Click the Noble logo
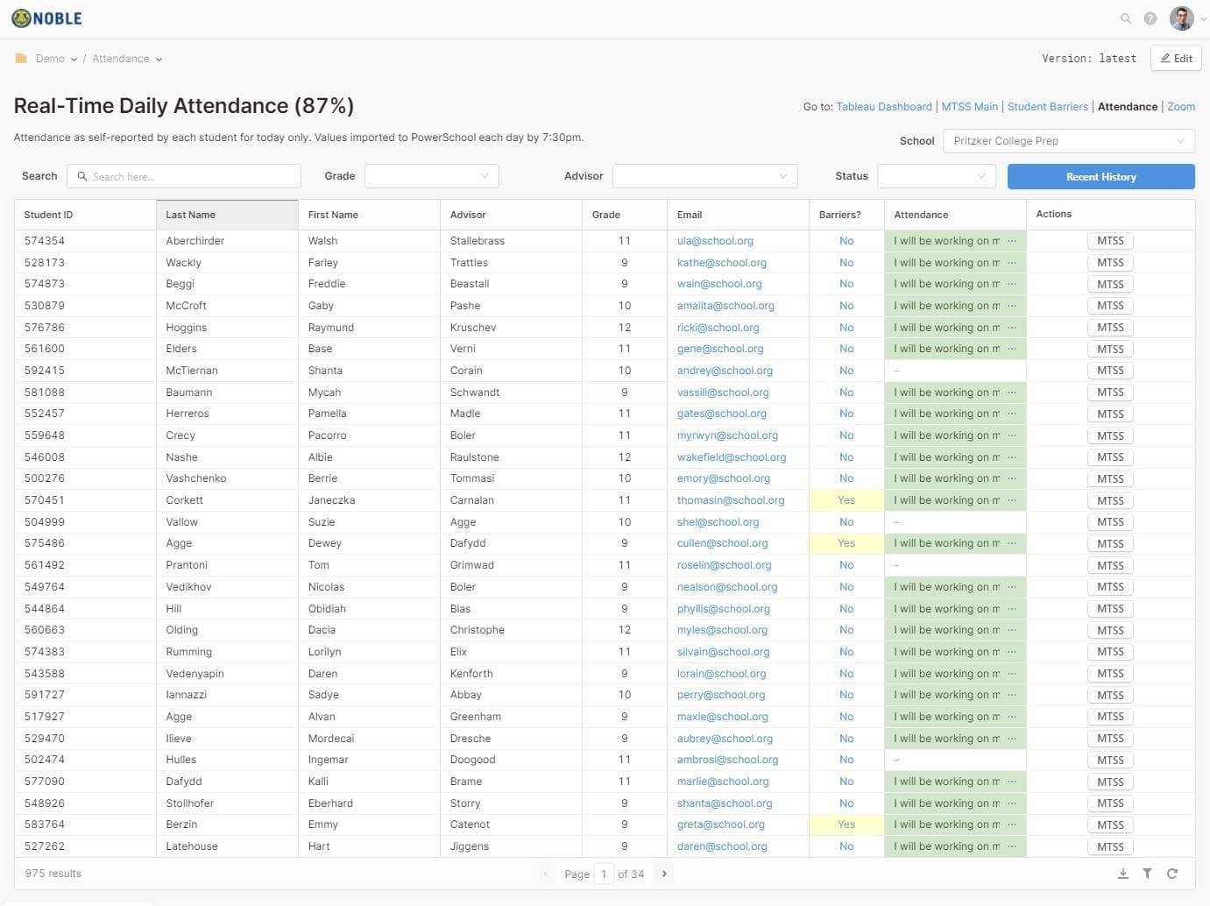Screen dimensions: 1210x906 click(x=47, y=18)
